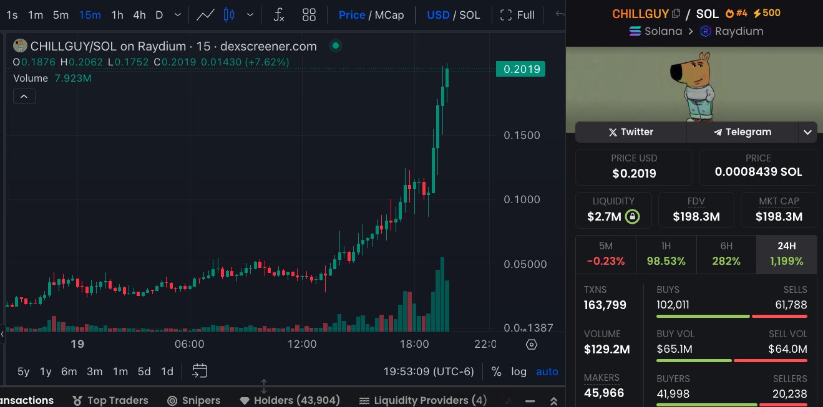Set chart currency to USD
This screenshot has width=823, height=407.
click(x=438, y=15)
